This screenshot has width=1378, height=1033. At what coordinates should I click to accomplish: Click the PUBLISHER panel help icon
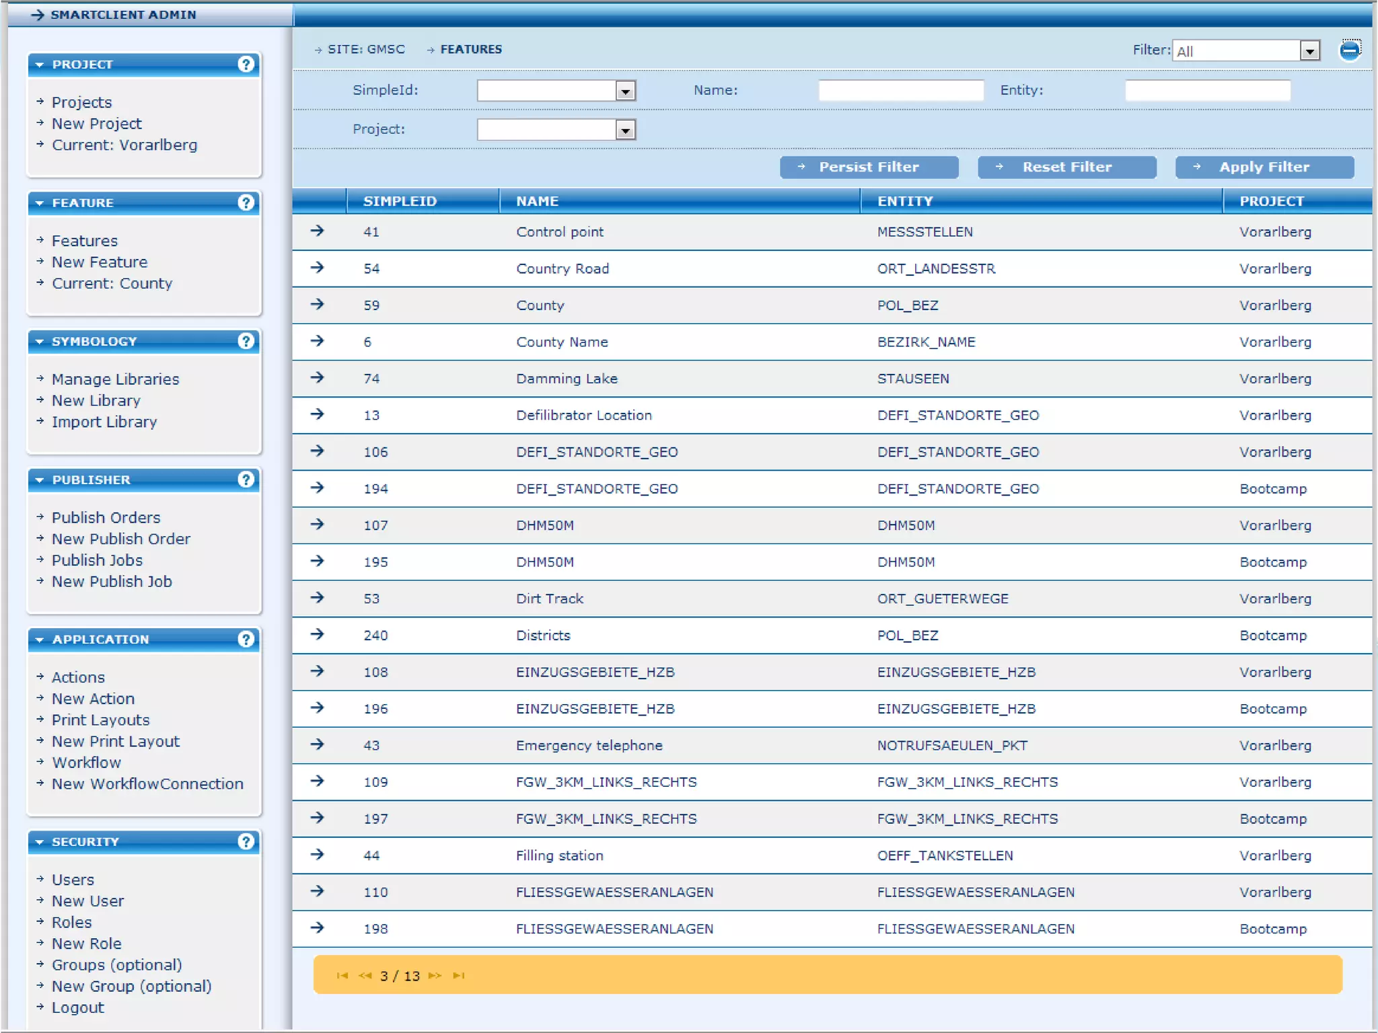click(246, 480)
